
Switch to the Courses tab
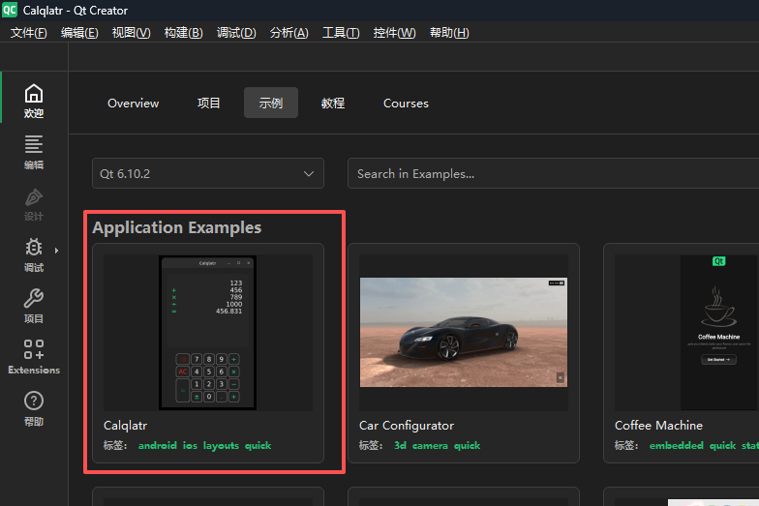(x=406, y=103)
